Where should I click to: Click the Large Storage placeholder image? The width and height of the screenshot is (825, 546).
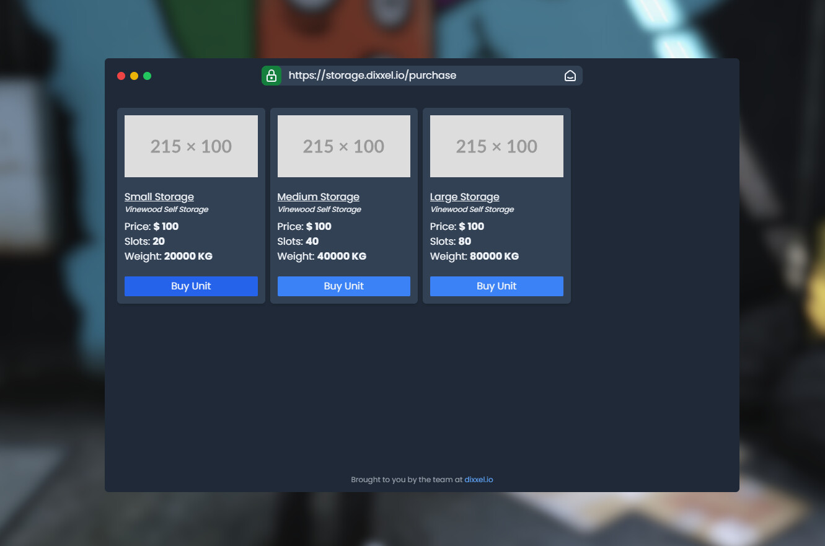pos(496,146)
